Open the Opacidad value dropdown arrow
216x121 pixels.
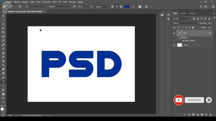214,23
